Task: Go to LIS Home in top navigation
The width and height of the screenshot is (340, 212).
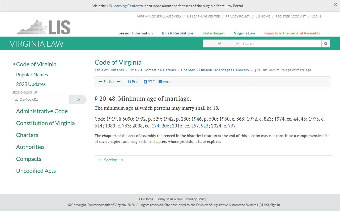Action: pyautogui.click(x=263, y=16)
